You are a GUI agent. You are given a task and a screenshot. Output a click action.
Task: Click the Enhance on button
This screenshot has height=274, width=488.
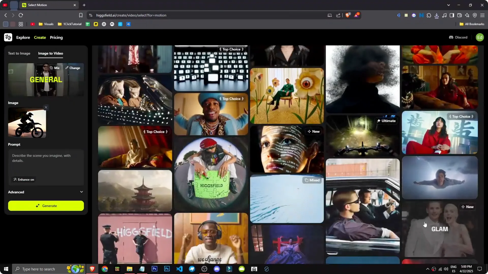[24, 179]
